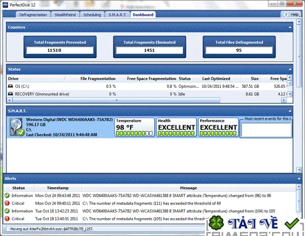Select the OS (C:\) drive row text
The image size is (305, 236).
[22, 86]
